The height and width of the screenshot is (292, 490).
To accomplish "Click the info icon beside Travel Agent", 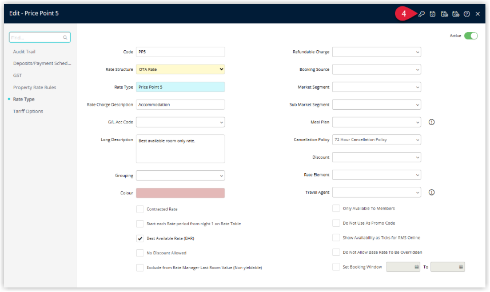I will (432, 193).
